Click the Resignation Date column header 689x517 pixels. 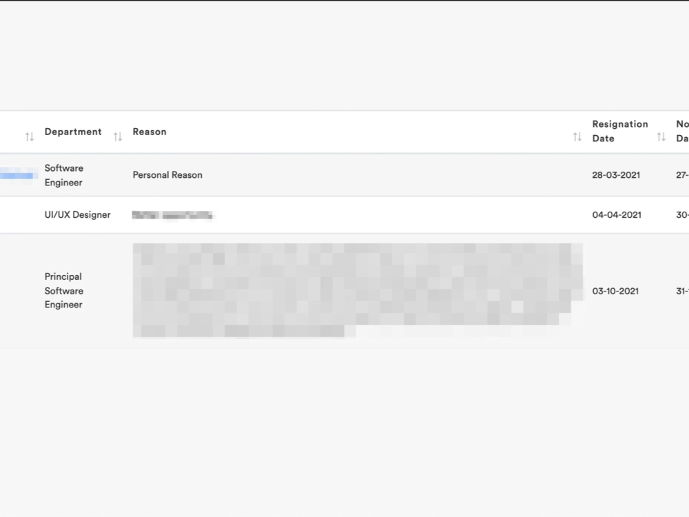[620, 131]
